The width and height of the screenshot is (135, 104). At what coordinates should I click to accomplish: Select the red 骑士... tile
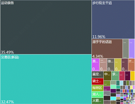pos(97,81)
